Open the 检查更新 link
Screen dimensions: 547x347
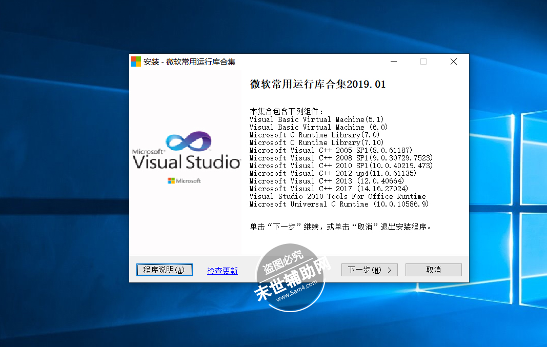222,271
